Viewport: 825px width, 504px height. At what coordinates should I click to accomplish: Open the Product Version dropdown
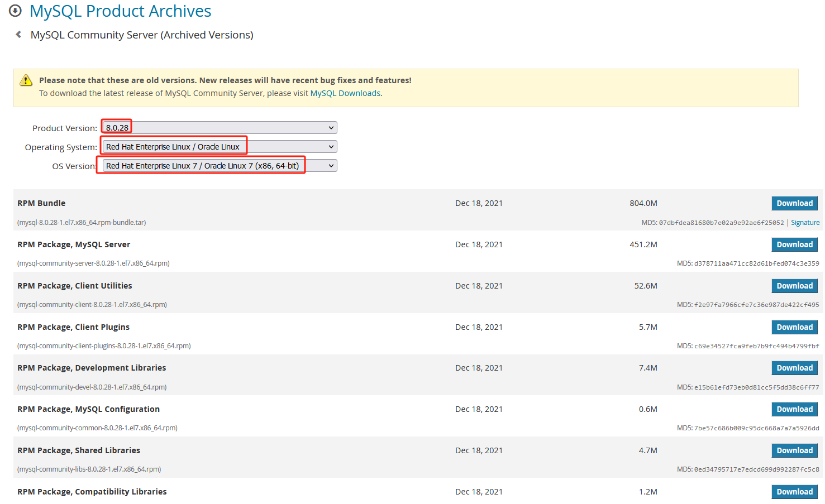point(220,128)
